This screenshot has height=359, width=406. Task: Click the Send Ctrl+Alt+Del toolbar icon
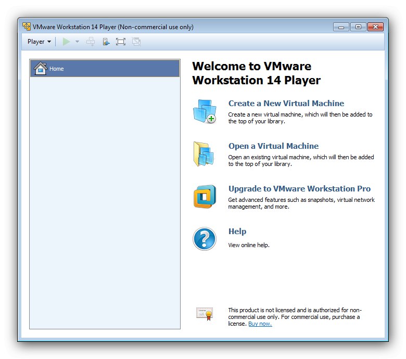[91, 42]
